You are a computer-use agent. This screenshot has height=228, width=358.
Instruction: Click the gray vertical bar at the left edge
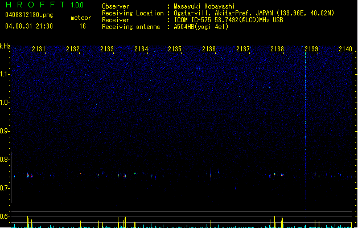11,177
